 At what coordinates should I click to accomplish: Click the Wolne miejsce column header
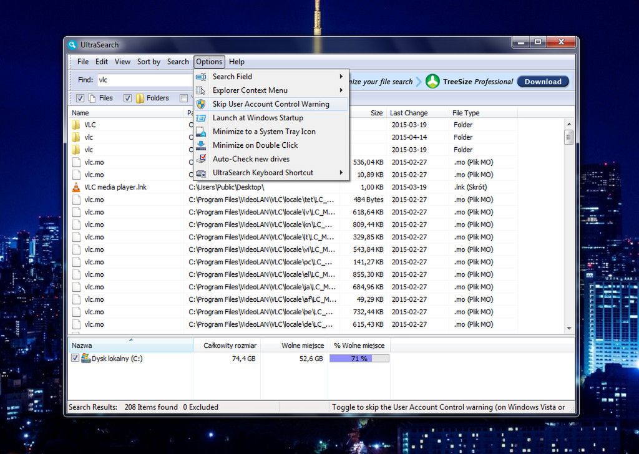pyautogui.click(x=295, y=345)
